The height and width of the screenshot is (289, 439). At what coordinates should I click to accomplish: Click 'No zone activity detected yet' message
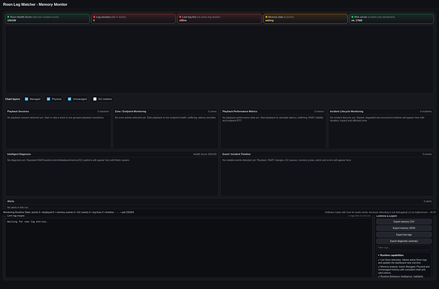point(165,118)
